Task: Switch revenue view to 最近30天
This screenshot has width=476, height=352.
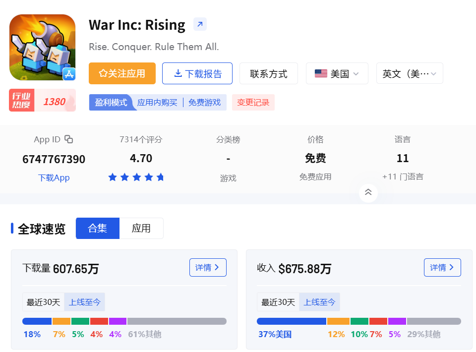Action: coord(277,301)
